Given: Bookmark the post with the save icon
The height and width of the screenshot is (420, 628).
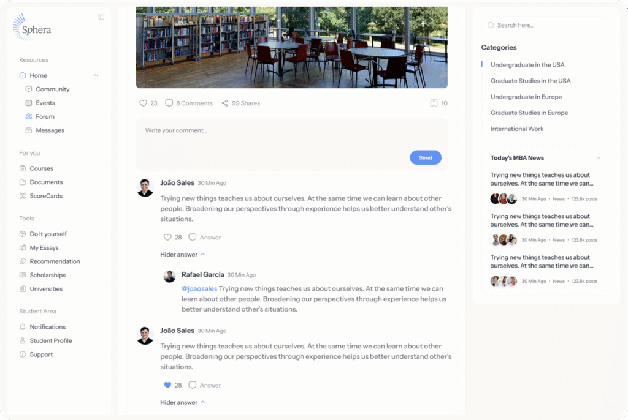Looking at the screenshot, I should 434,103.
